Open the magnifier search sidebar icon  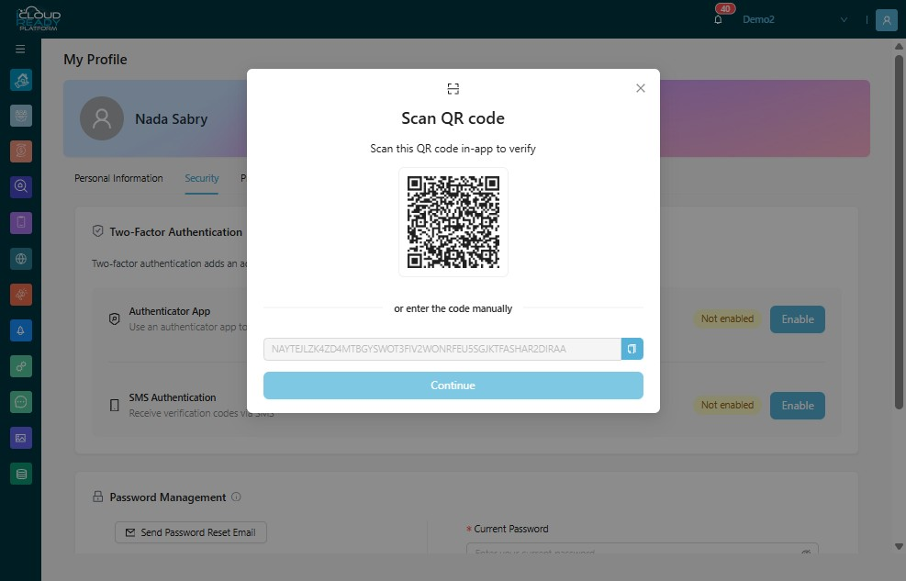(21, 186)
